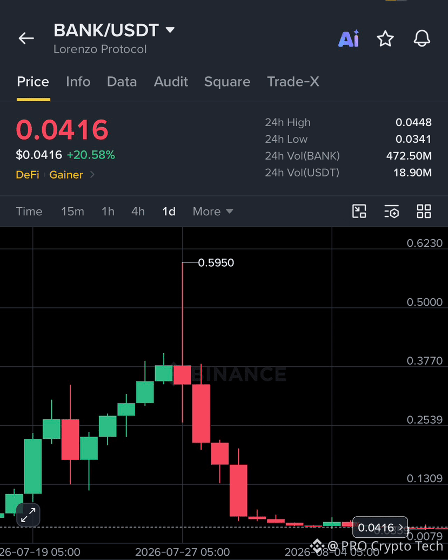Tap the 0.0416 current price label
Viewport: 448px width, 560px height.
[x=380, y=527]
